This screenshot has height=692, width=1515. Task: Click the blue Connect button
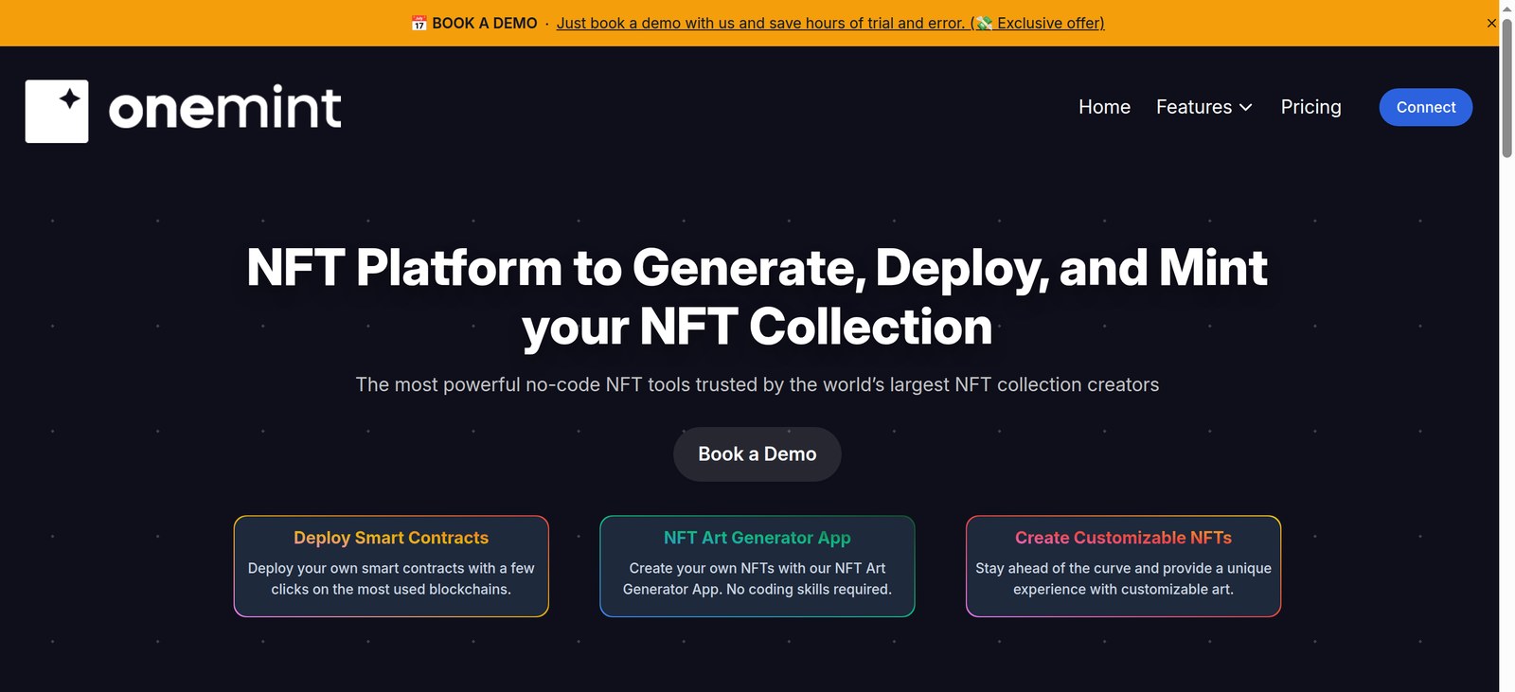coord(1425,107)
